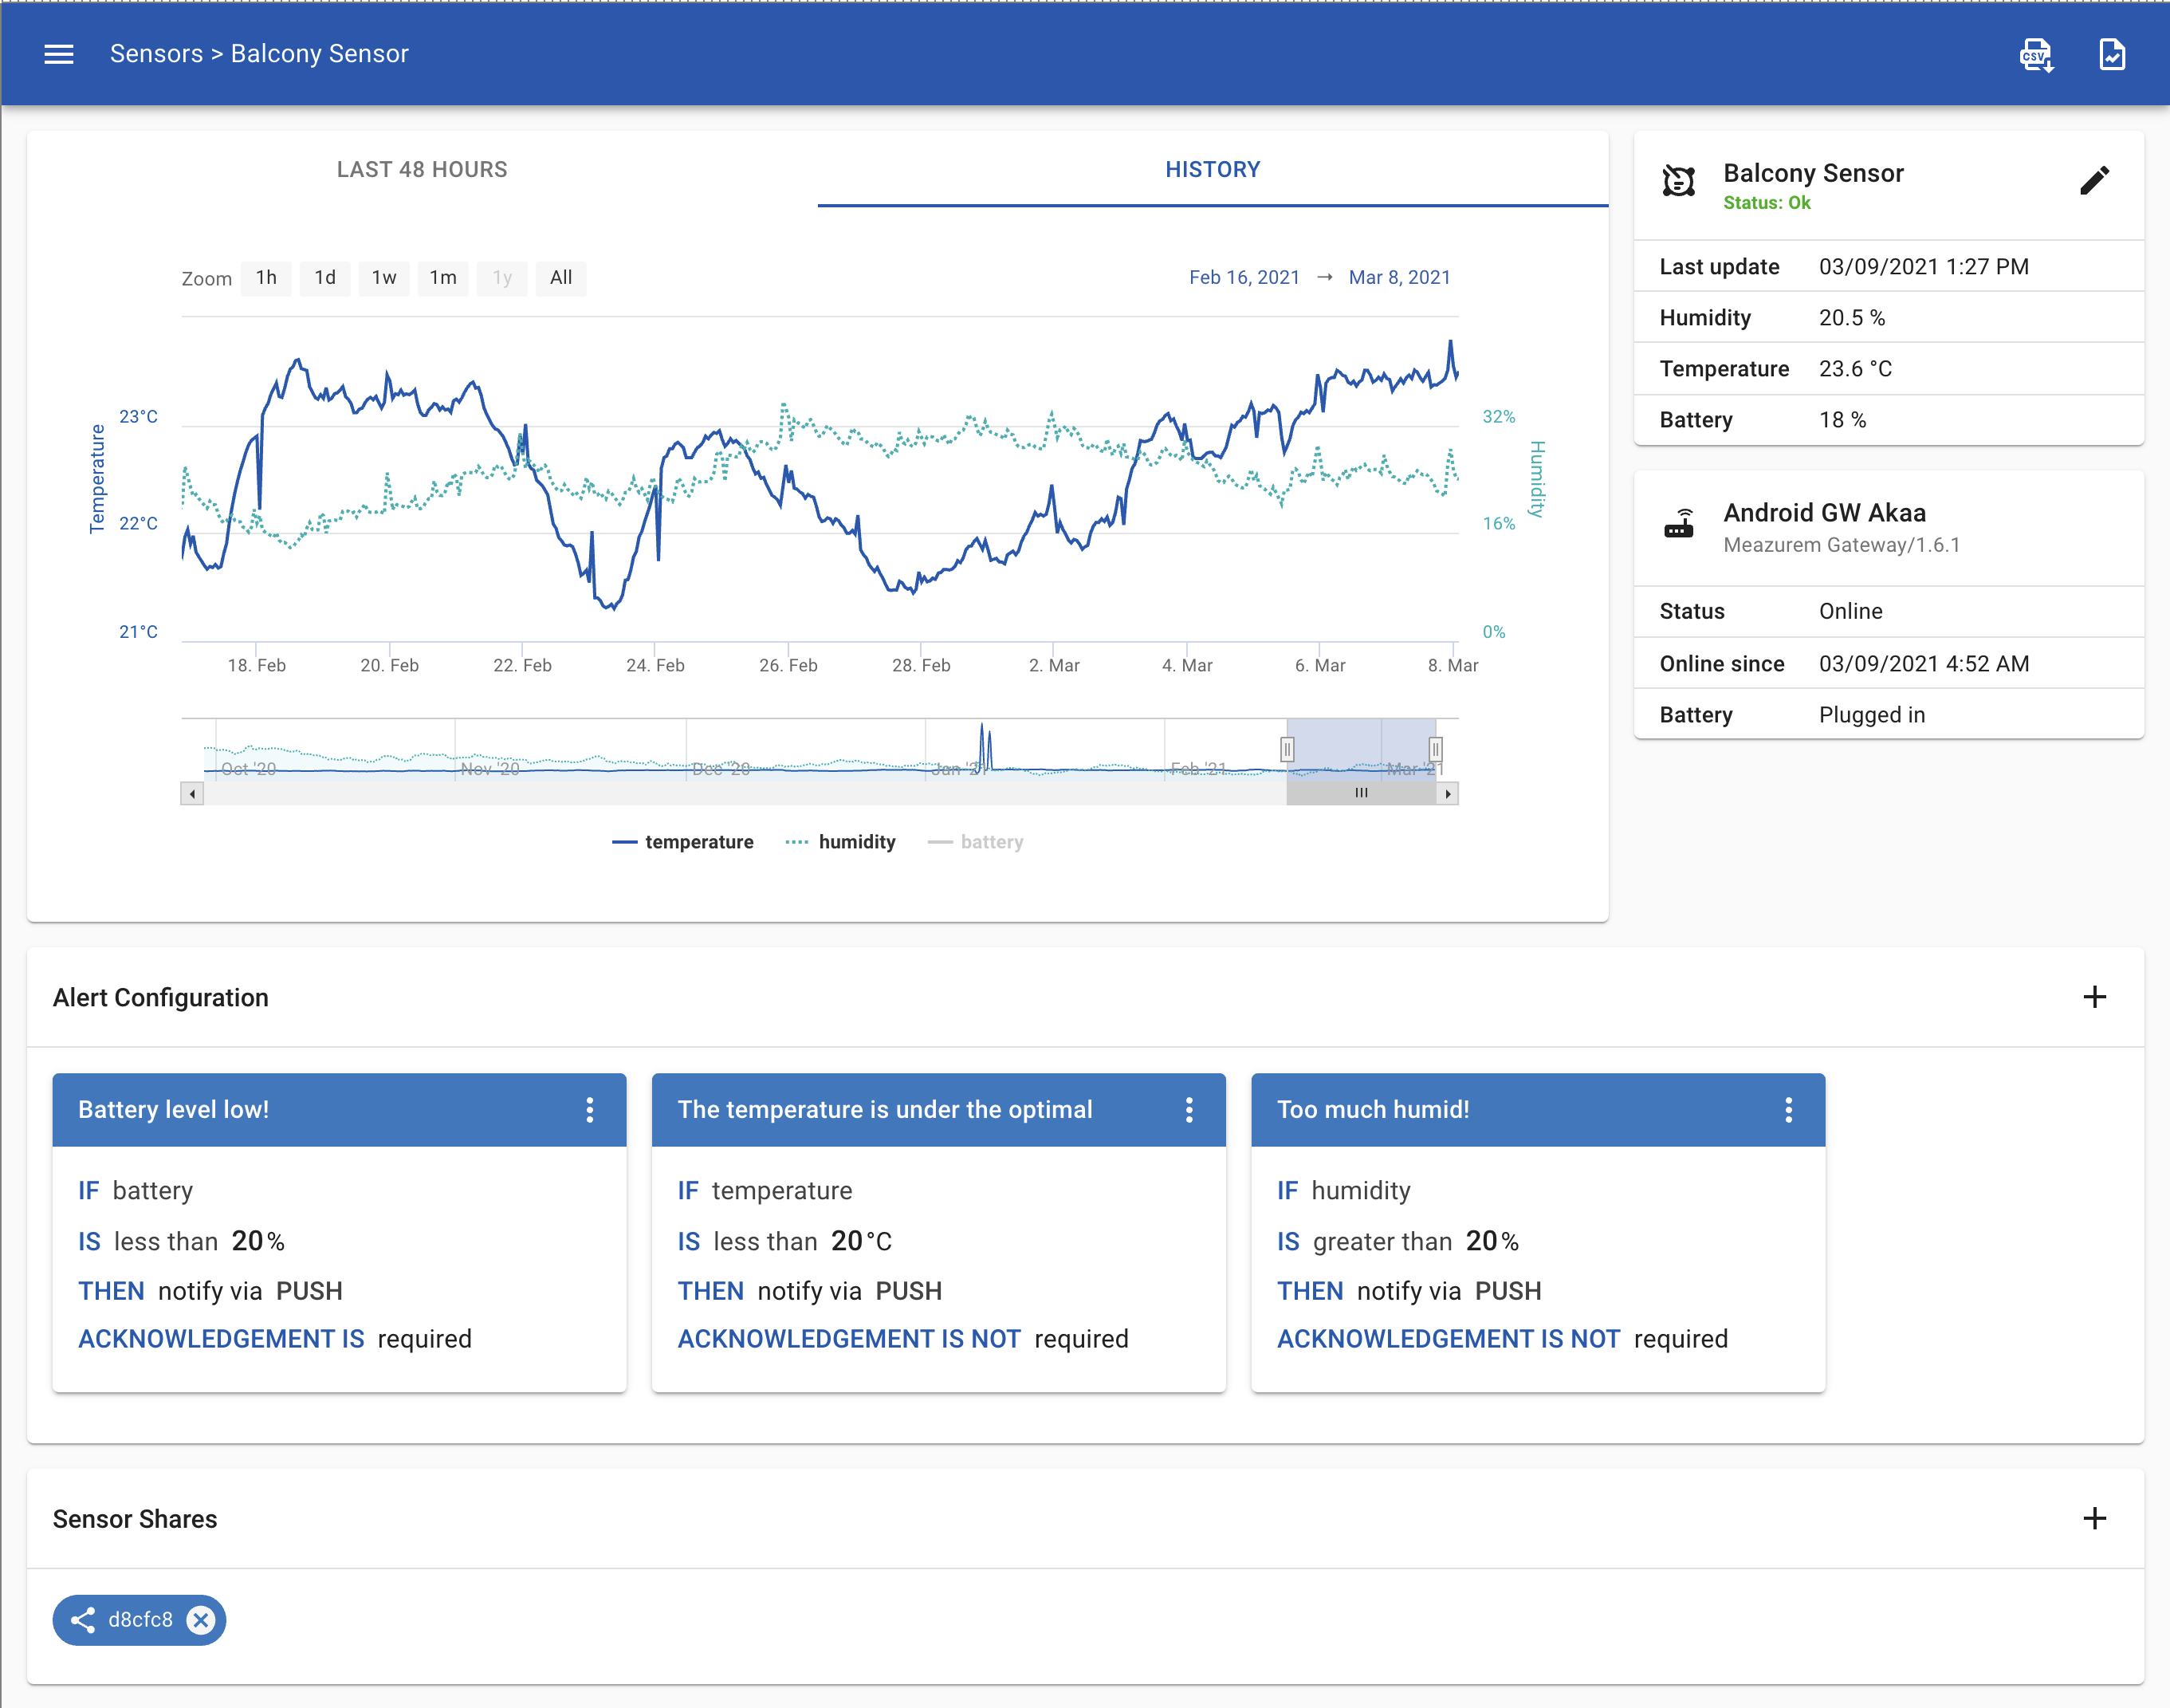The height and width of the screenshot is (1708, 2170).
Task: Select the History tab
Action: click(1213, 169)
